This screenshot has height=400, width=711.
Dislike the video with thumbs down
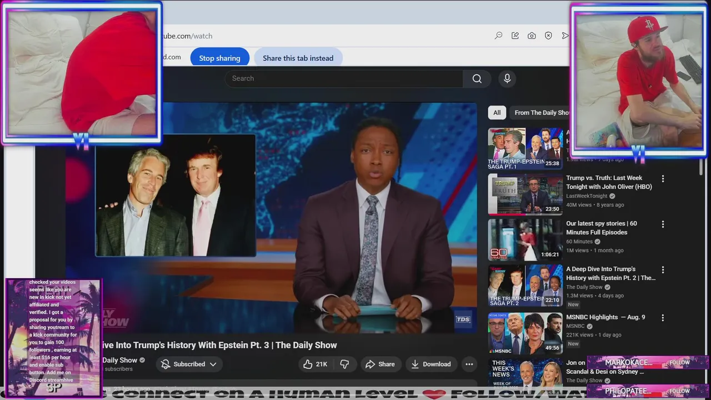tap(344, 364)
